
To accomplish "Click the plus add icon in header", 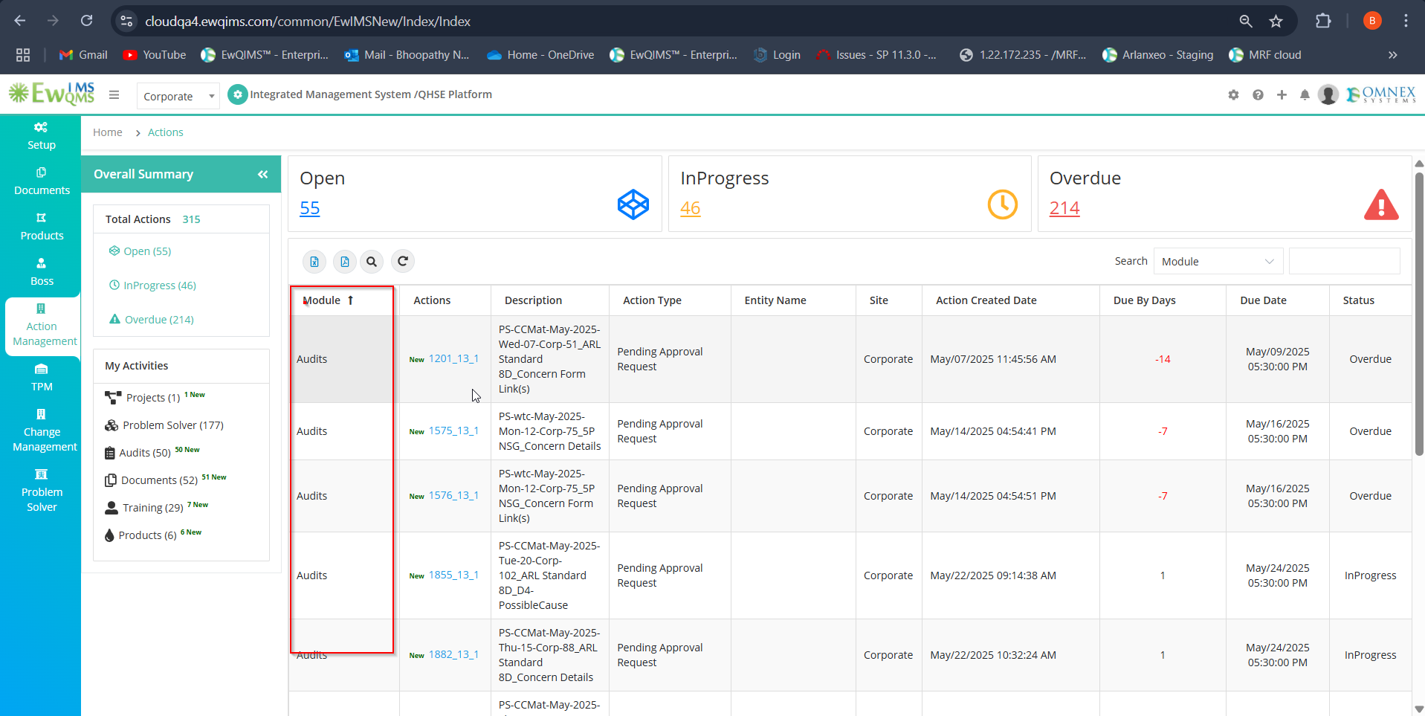I will pyautogui.click(x=1282, y=95).
